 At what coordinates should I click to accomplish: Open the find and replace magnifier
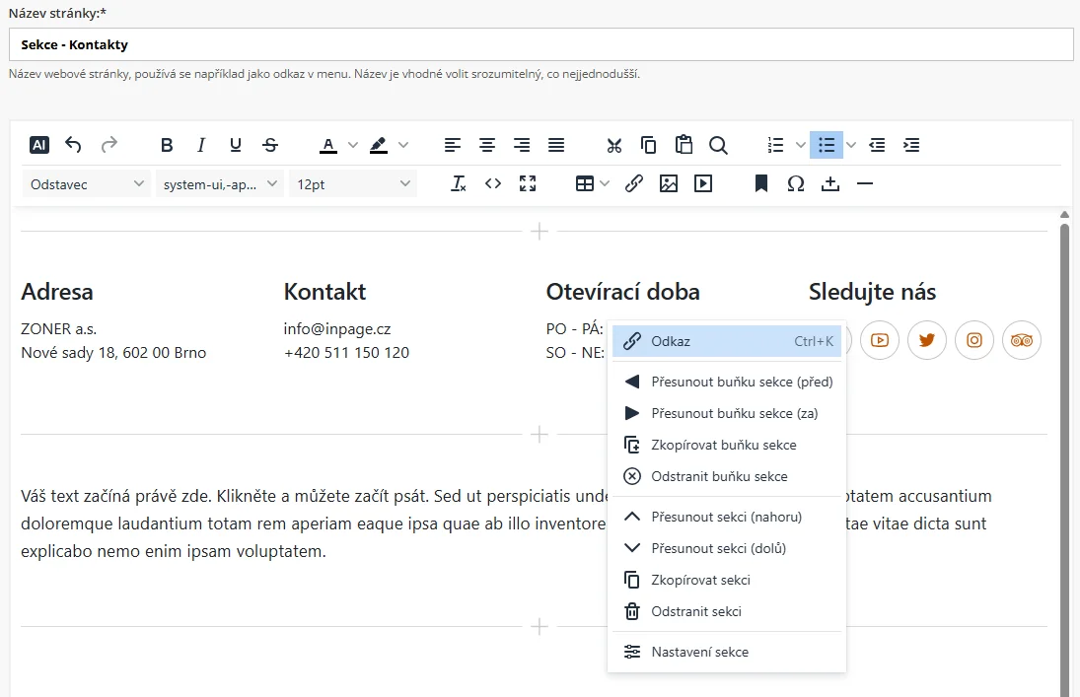(718, 145)
